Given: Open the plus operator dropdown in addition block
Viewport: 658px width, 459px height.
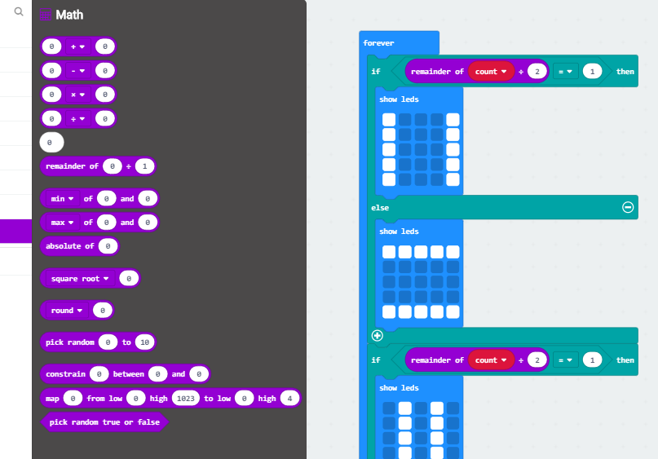Looking at the screenshot, I should (x=77, y=46).
